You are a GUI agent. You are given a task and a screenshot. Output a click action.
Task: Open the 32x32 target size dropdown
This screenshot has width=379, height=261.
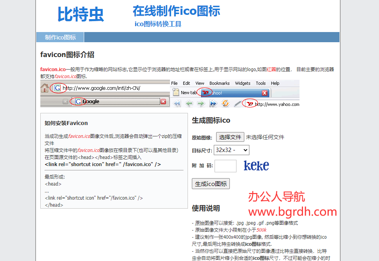(231, 150)
